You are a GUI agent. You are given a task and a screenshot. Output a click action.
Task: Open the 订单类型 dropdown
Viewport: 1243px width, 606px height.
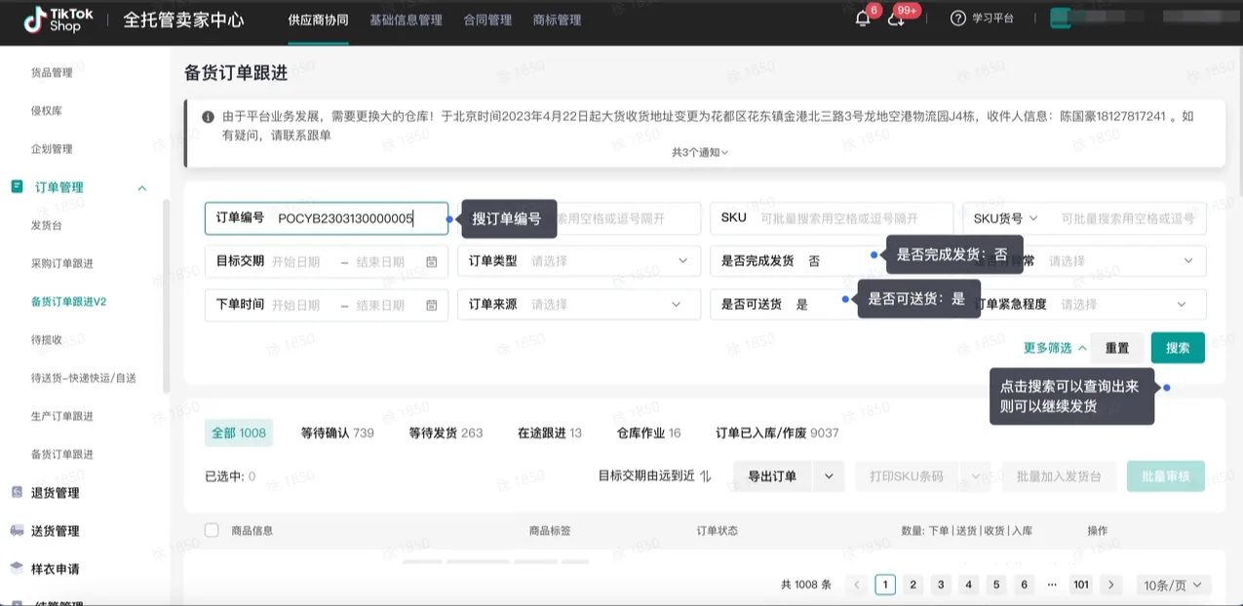pos(579,261)
